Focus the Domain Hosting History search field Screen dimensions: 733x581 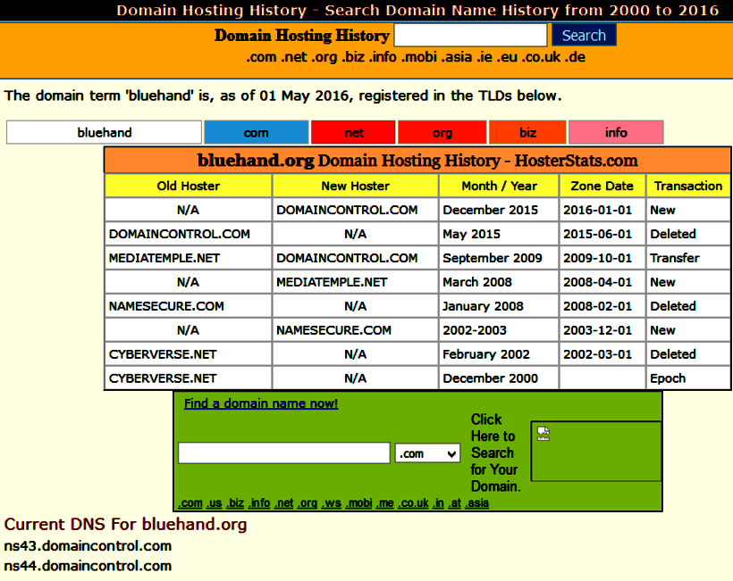pos(470,36)
